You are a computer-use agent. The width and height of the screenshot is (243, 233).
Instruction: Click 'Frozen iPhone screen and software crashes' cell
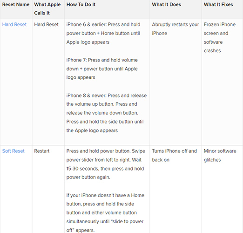220,37
